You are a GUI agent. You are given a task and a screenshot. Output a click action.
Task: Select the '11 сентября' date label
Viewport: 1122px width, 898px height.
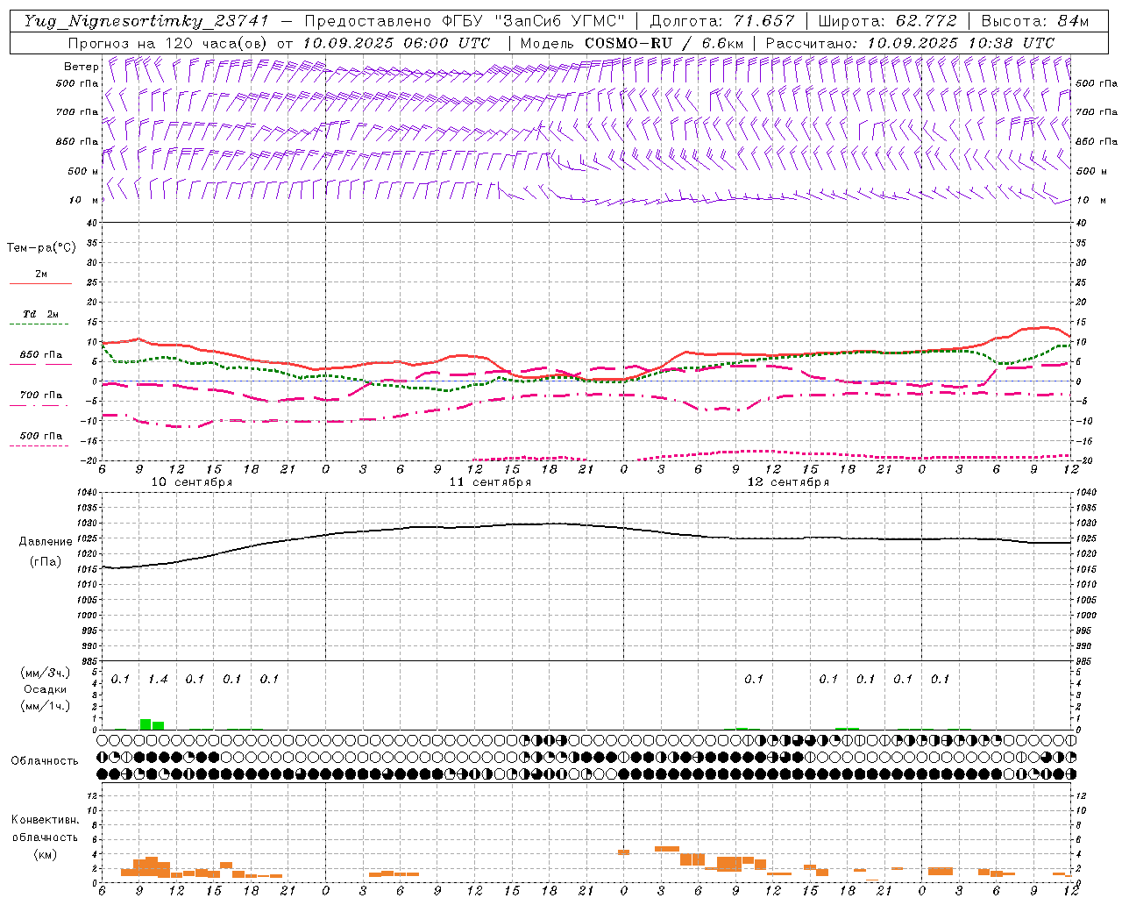point(490,482)
